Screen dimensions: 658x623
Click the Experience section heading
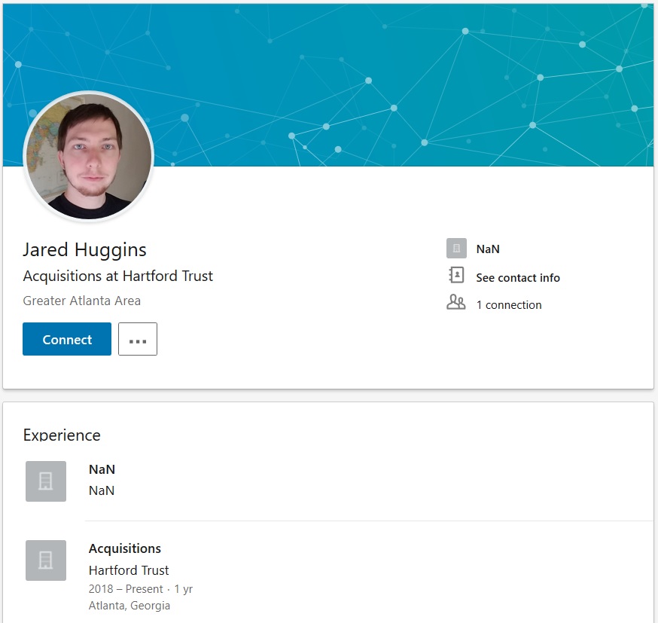(x=62, y=435)
